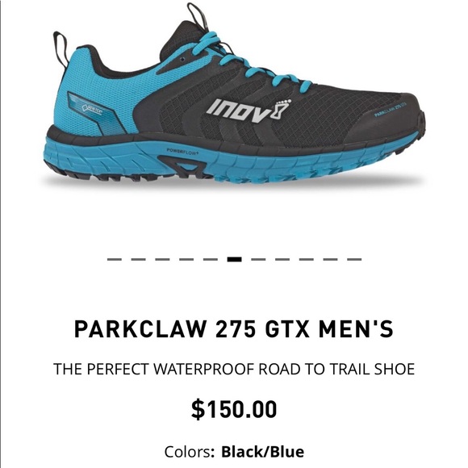This screenshot has height=468, width=468.
Task: Select the third carousel indicator dash
Action: [x=162, y=259]
